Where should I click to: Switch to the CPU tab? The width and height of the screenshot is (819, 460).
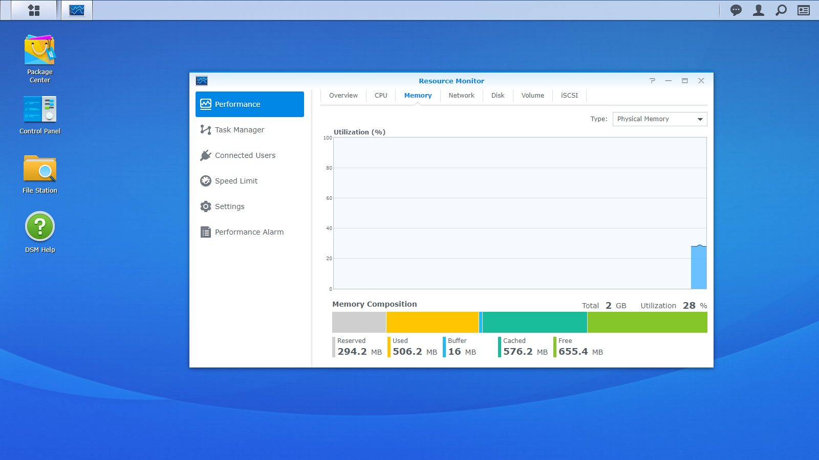click(x=381, y=96)
